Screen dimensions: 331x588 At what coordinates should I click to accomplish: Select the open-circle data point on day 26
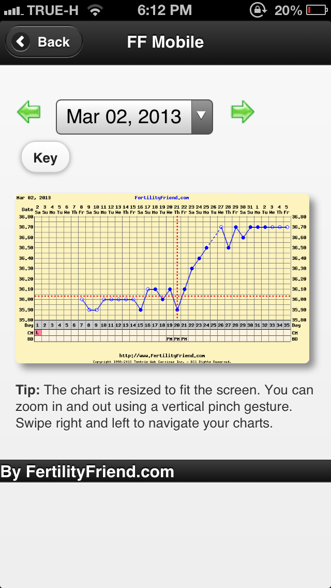(x=221, y=227)
